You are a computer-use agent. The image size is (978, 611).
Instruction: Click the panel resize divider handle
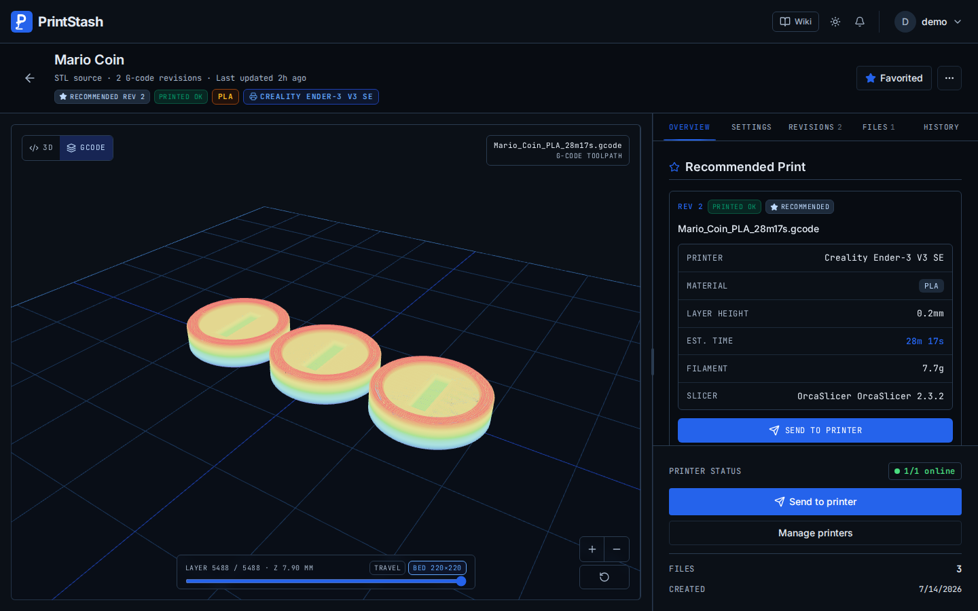tap(653, 362)
